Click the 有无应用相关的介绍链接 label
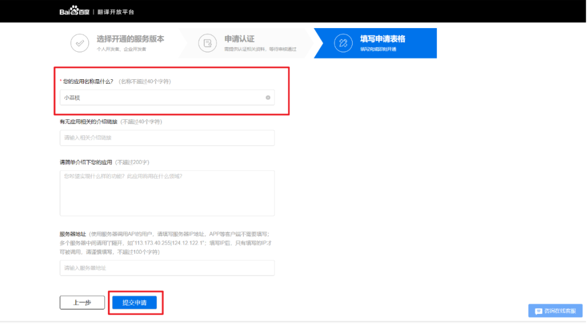This screenshot has width=588, height=330. click(x=88, y=122)
